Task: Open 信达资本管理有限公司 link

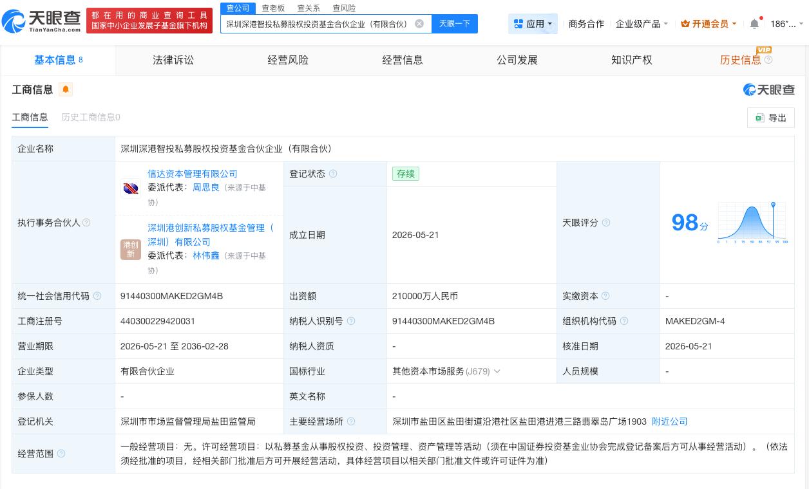Action: tap(193, 174)
